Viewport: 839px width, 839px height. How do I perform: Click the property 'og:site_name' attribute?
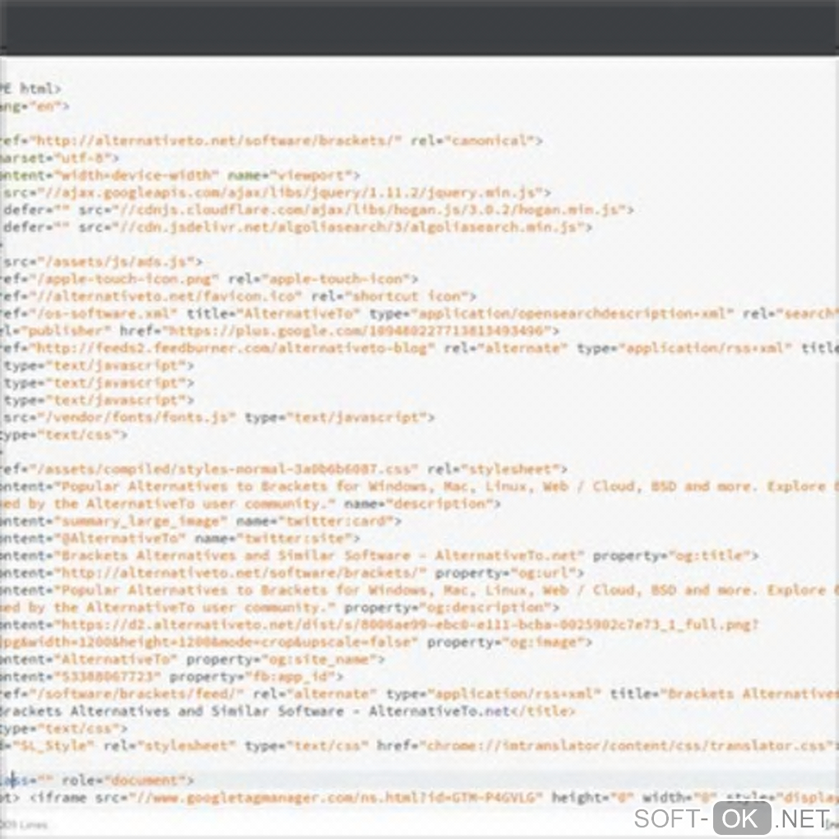point(281,659)
